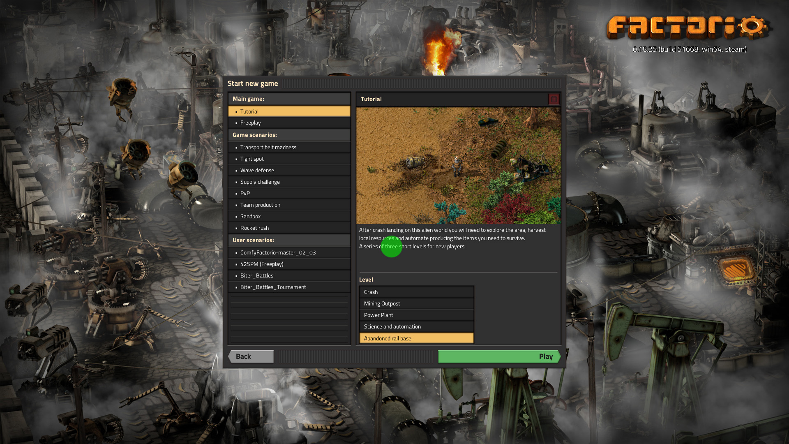Select 42SPM (Freeplay) user scenario
Viewport: 789px width, 444px height.
point(289,264)
